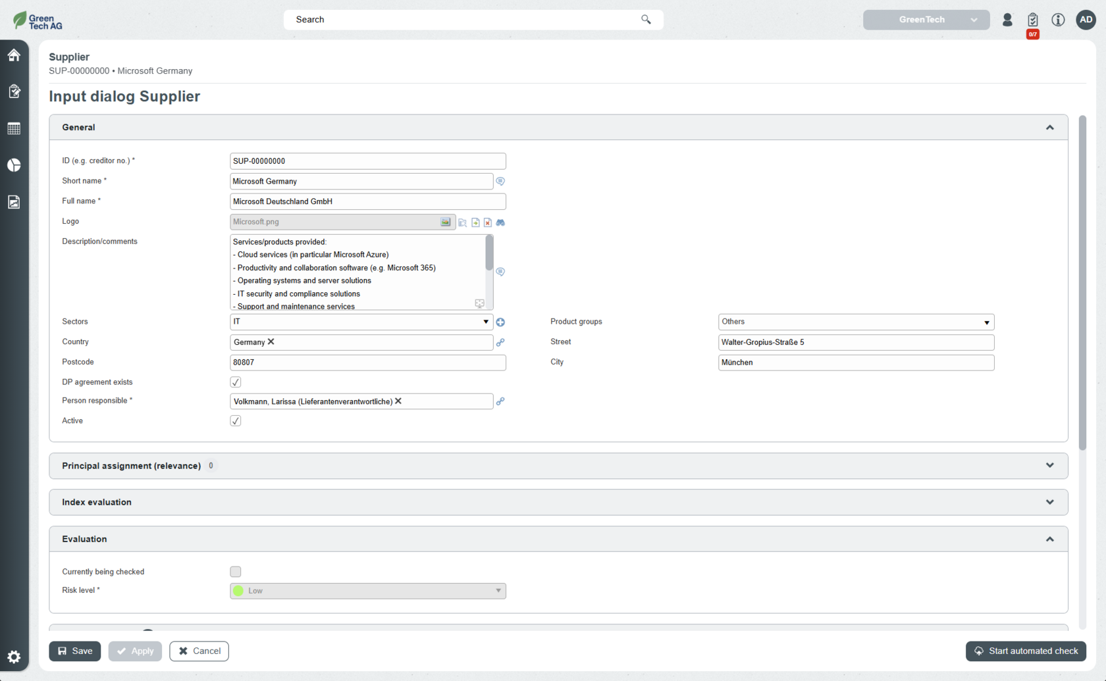Image resolution: width=1106 pixels, height=681 pixels.
Task: Click the home icon in the sidebar
Action: (14, 55)
